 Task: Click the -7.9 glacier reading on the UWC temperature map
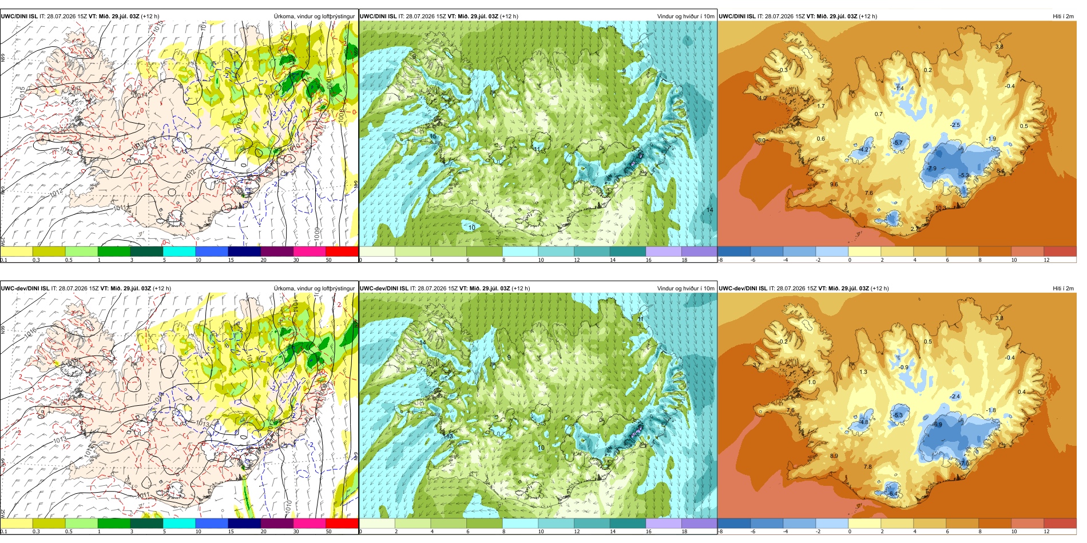pyautogui.click(x=932, y=169)
